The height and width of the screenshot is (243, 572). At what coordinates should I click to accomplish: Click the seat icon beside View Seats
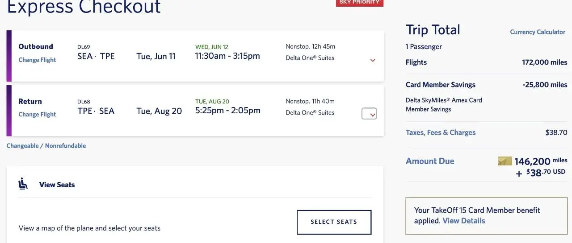click(x=23, y=184)
